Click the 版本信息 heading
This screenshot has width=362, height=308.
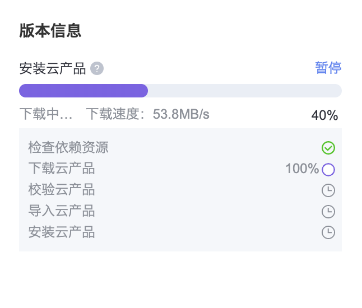(x=50, y=31)
